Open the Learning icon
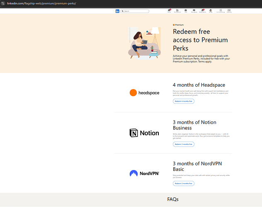262x207 pixels. [x=229, y=11]
